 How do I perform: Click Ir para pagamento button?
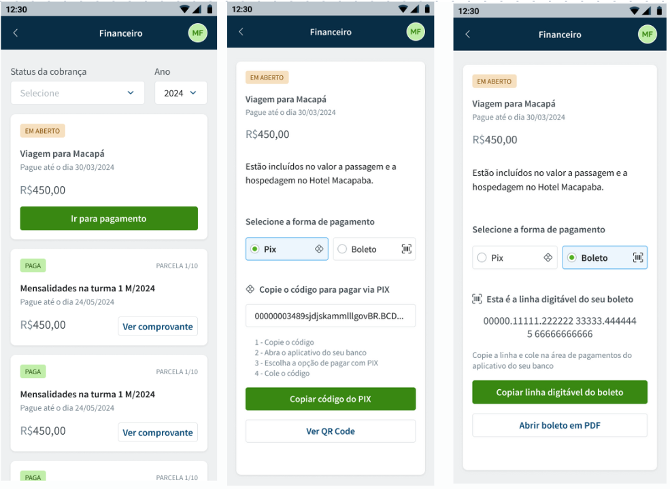[109, 219]
